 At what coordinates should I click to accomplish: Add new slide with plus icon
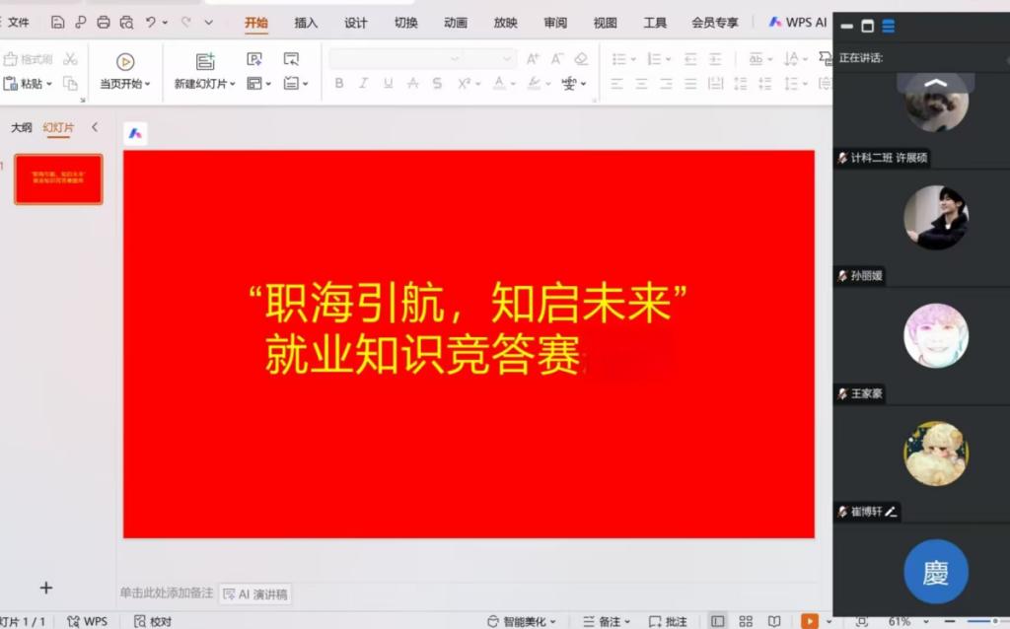[x=45, y=588]
